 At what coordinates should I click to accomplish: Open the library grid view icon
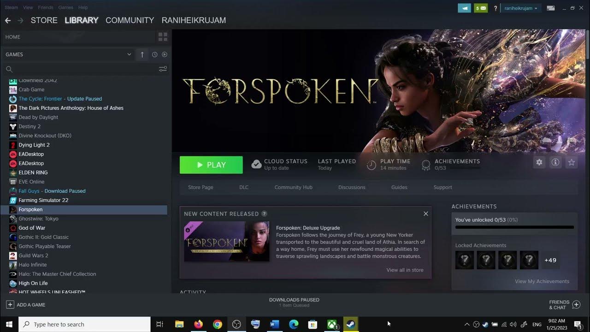(163, 37)
